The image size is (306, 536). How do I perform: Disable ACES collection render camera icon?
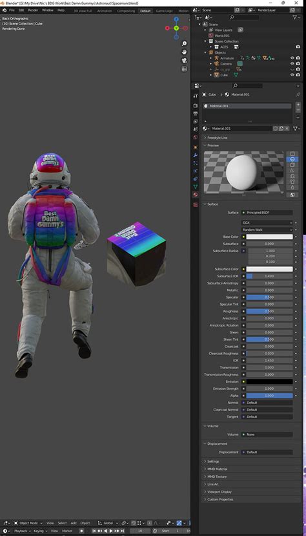click(298, 47)
